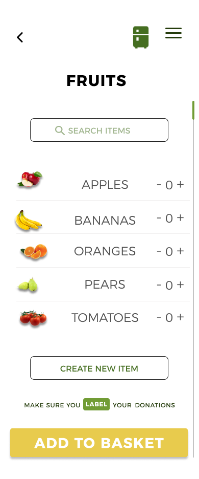The height and width of the screenshot is (479, 199).
Task: Add one Bananas using plus sign
Action: [180, 217]
